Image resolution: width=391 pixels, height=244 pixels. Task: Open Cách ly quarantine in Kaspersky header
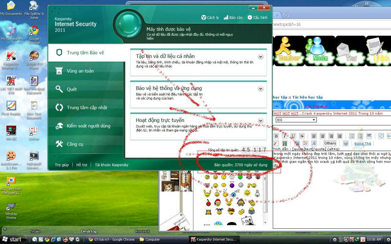point(210,18)
